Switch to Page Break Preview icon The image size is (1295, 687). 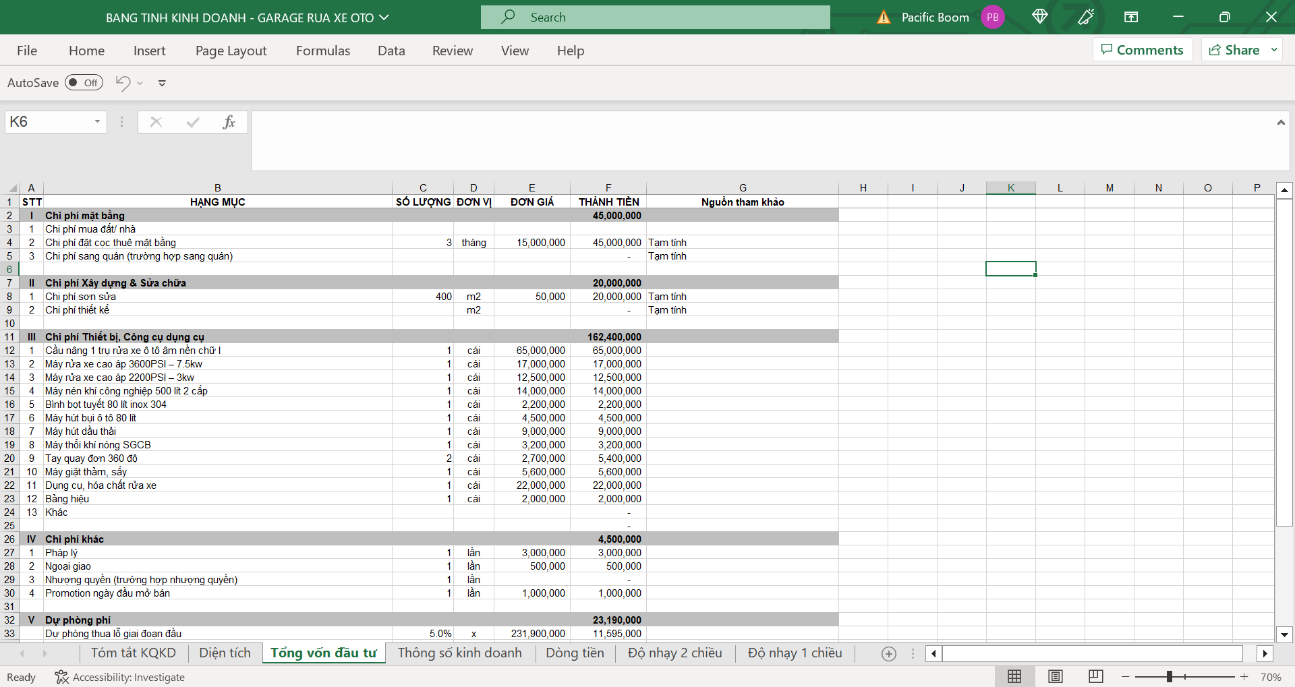click(x=1096, y=676)
